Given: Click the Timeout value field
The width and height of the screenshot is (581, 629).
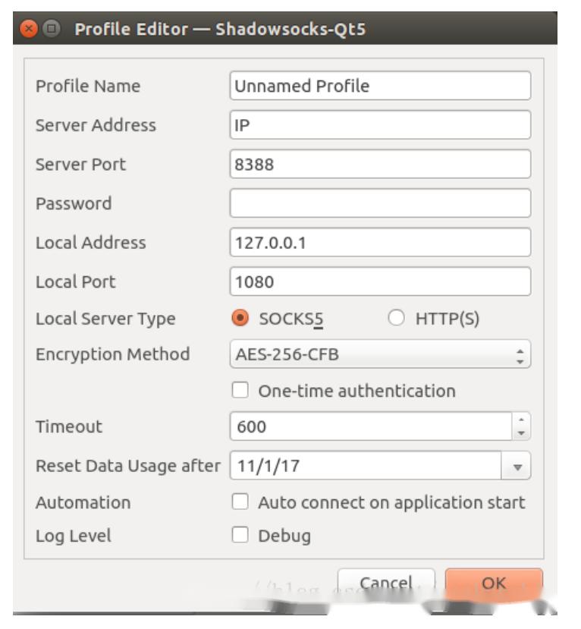Looking at the screenshot, I should pos(370,426).
